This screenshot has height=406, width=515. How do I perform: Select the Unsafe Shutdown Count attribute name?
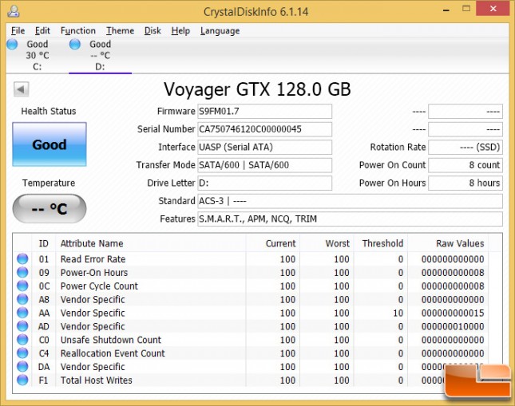pyautogui.click(x=111, y=340)
